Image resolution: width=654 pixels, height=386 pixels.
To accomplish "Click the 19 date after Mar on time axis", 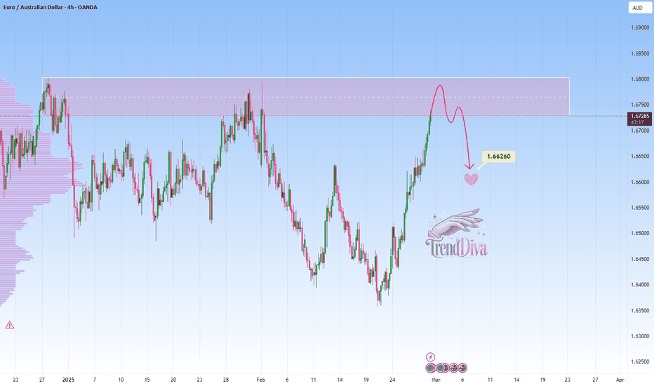I will coord(542,380).
